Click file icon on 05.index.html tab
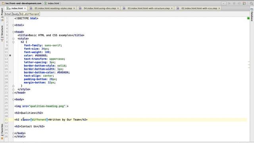The image size is (254, 143). click(31, 8)
